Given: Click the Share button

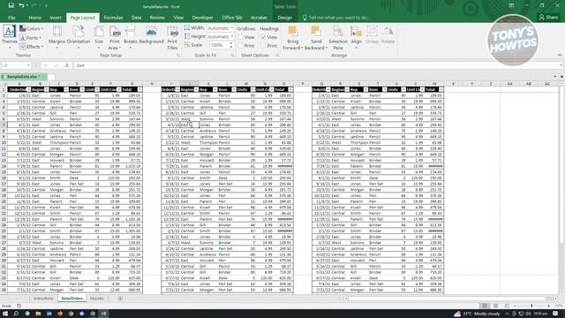Looking at the screenshot, I should 548,18.
